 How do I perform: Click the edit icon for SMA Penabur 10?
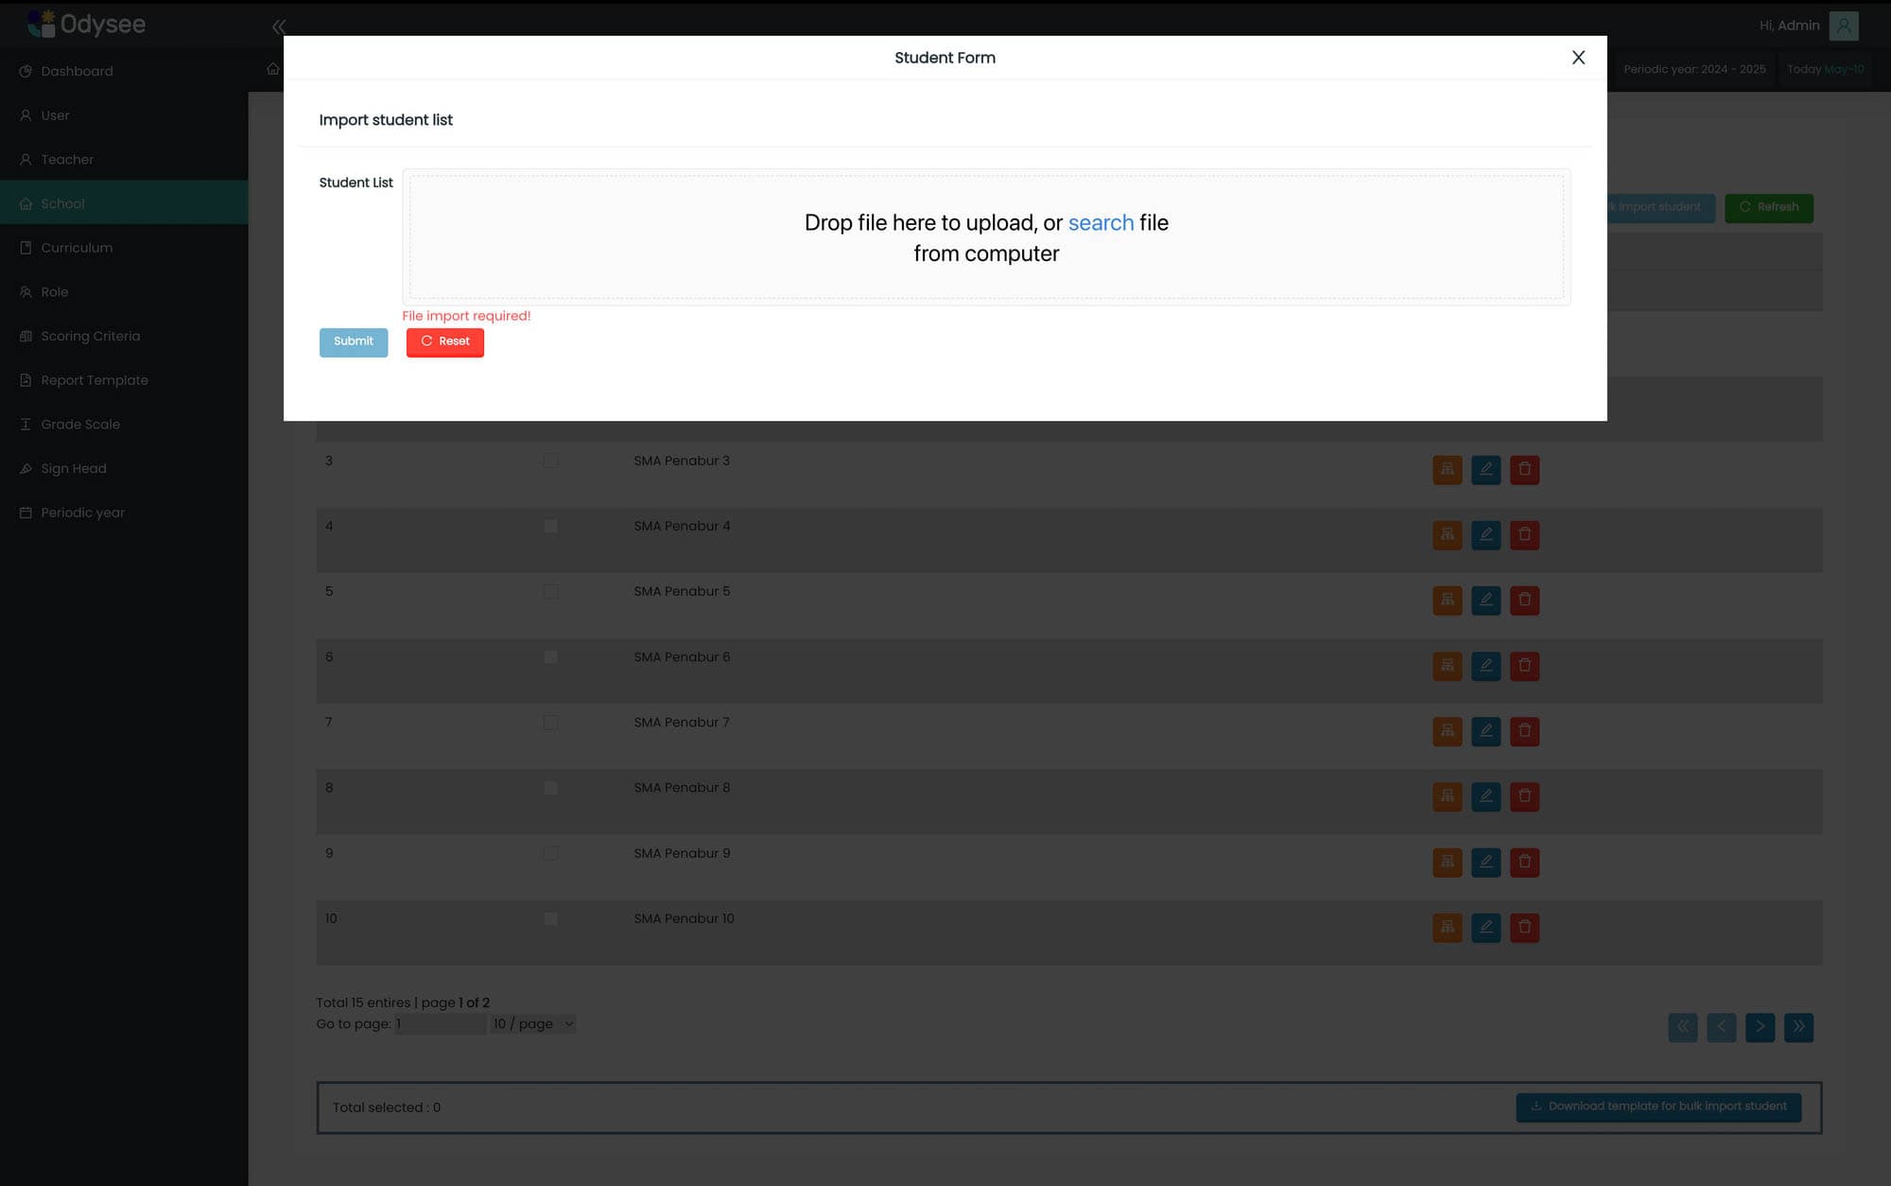coord(1485,927)
